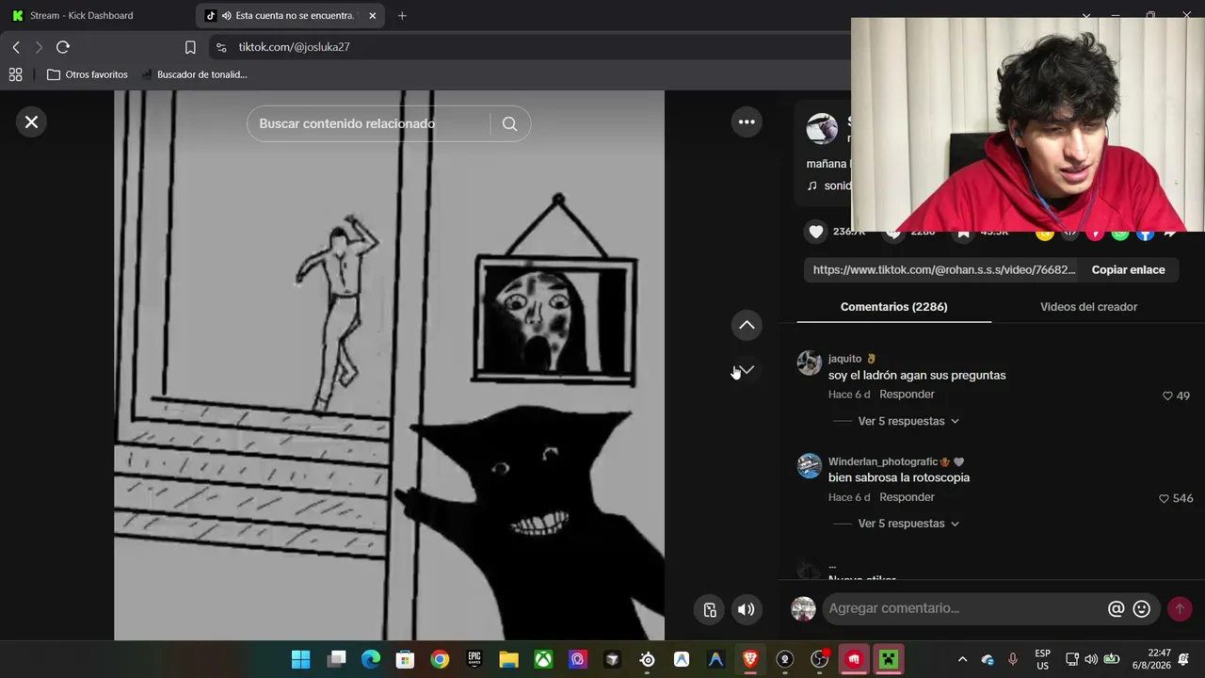Focus the Buscar contenido relacionado search box

(372, 123)
